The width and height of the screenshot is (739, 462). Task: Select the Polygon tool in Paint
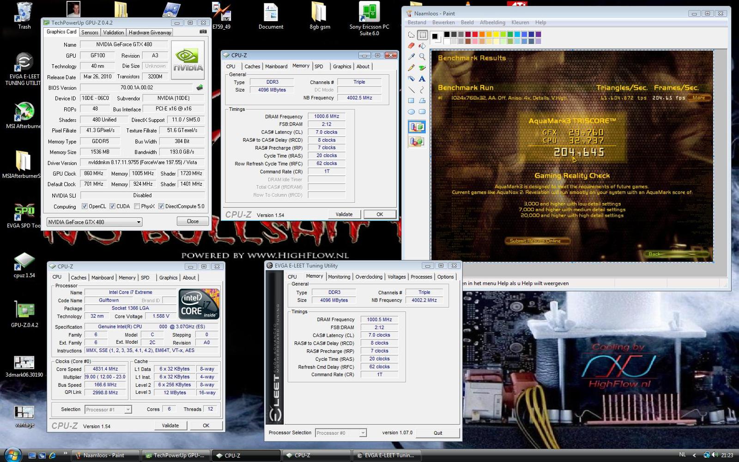[x=422, y=101]
